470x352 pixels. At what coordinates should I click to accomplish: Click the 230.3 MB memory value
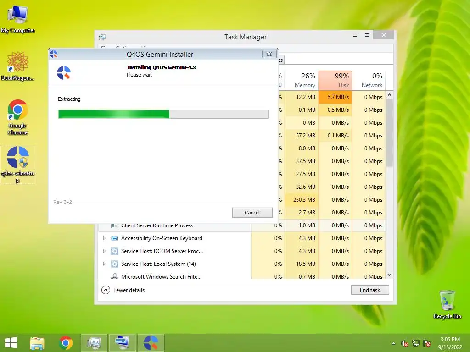[302, 200]
